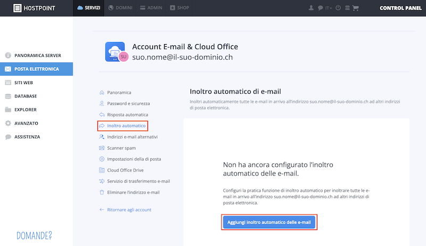This screenshot has height=246, width=426.
Task: Click the server stack icon in header
Action: tap(347, 8)
